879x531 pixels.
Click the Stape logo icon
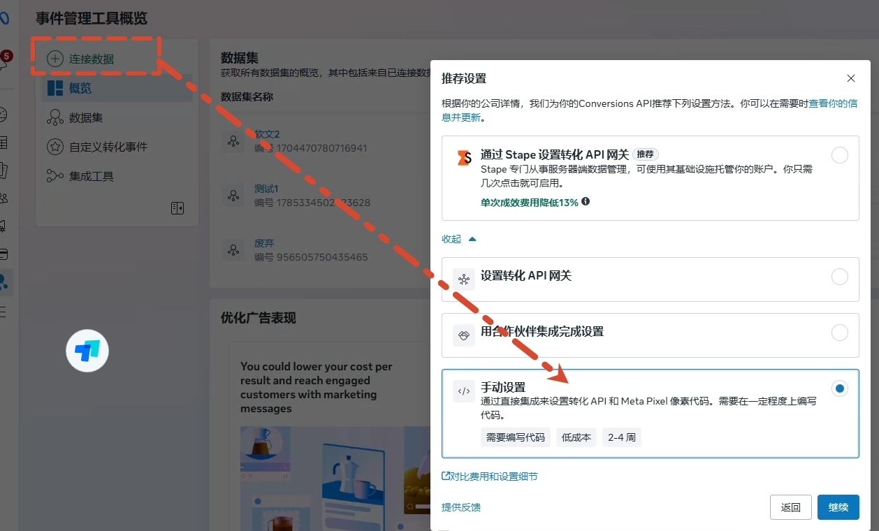click(x=463, y=158)
